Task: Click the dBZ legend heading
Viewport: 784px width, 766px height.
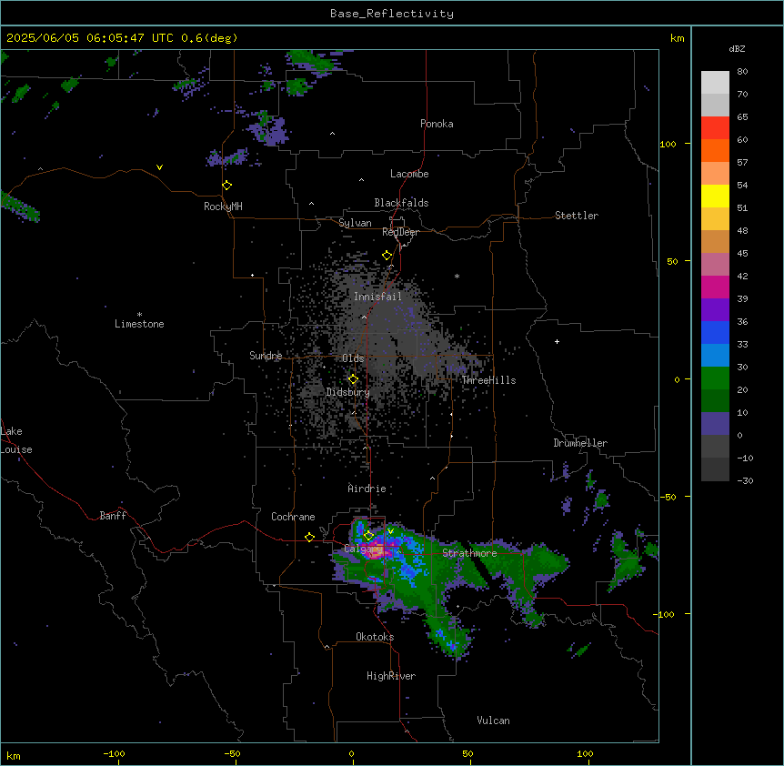Action: [x=737, y=48]
